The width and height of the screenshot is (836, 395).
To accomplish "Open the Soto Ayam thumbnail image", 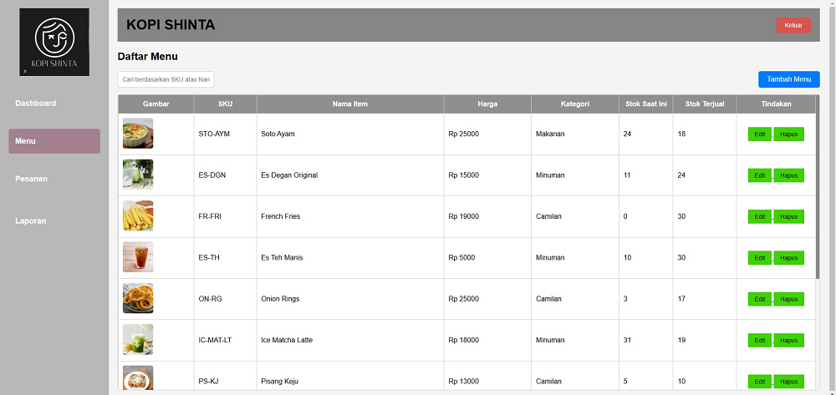I will 138,133.
